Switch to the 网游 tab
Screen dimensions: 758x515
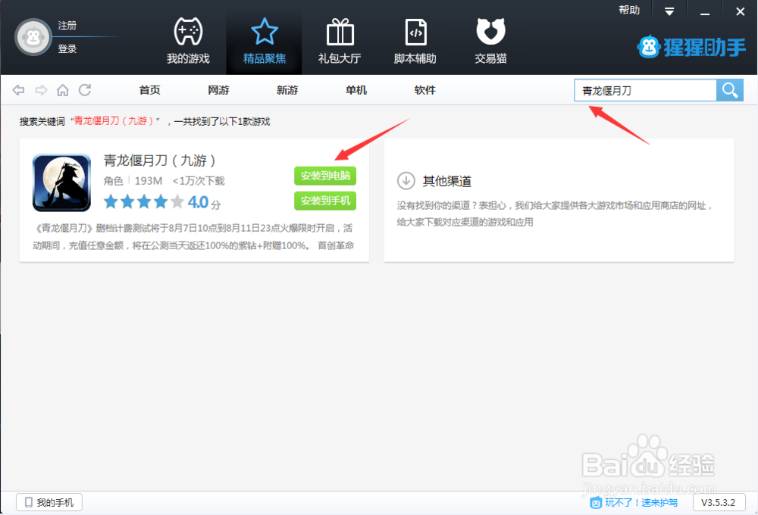218,90
